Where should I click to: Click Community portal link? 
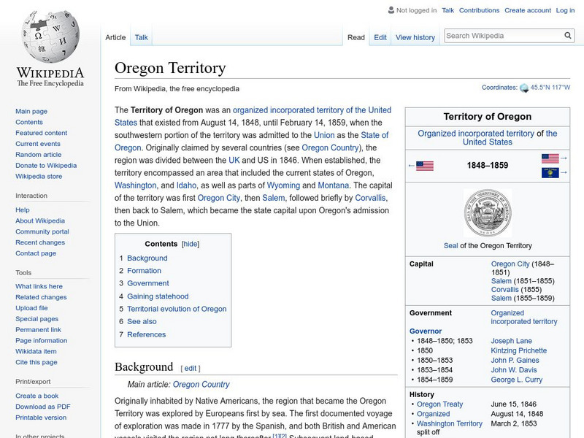pos(42,231)
